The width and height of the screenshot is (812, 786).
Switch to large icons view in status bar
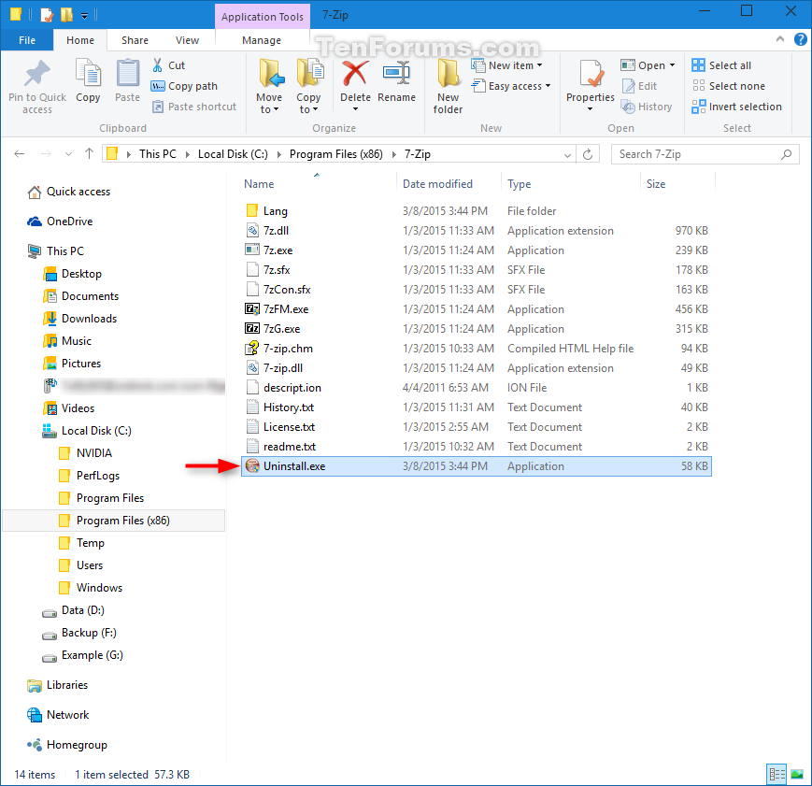tap(797, 774)
